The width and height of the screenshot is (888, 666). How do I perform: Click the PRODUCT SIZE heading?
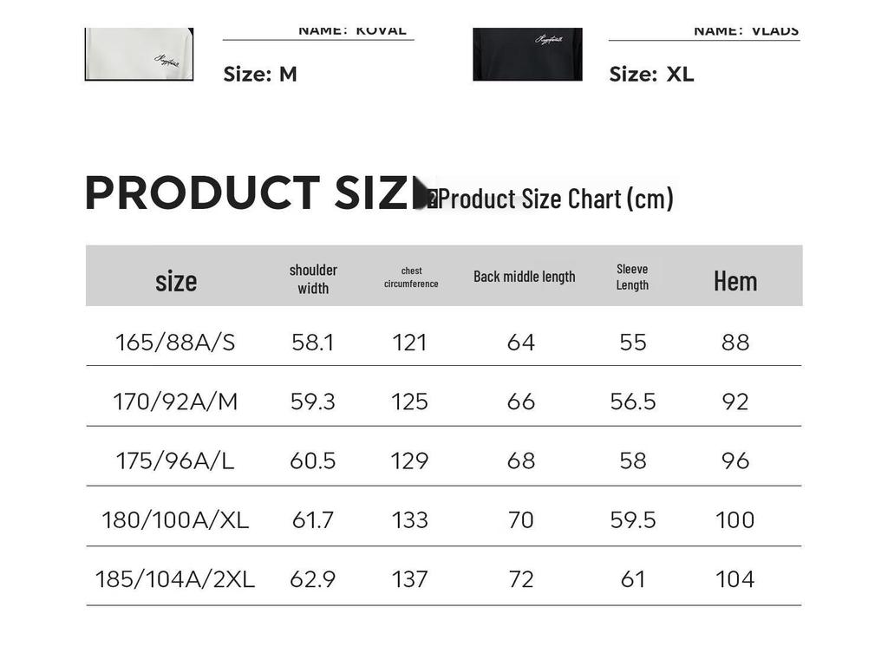coord(247,193)
